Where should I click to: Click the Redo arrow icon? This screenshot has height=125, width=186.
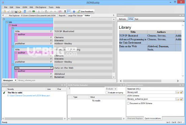55,11
